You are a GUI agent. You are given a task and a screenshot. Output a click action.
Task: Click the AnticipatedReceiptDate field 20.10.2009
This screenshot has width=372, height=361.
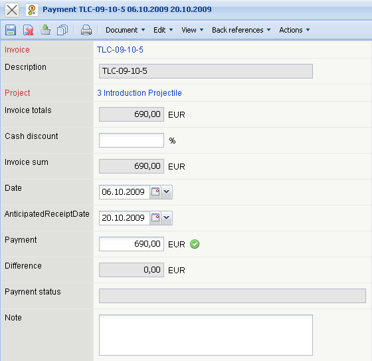point(124,218)
